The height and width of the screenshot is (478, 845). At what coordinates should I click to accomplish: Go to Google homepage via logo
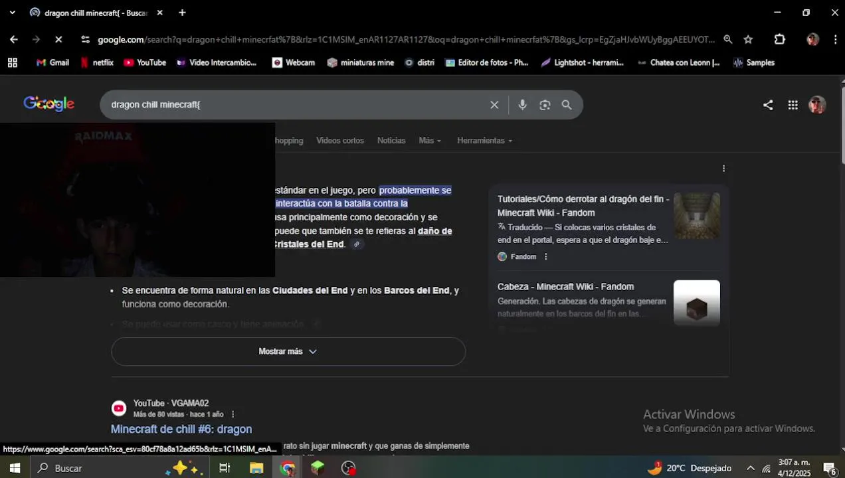48,104
